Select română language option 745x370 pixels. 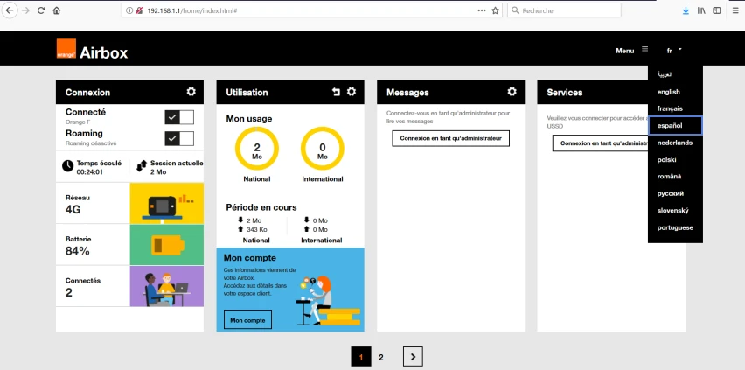click(669, 176)
